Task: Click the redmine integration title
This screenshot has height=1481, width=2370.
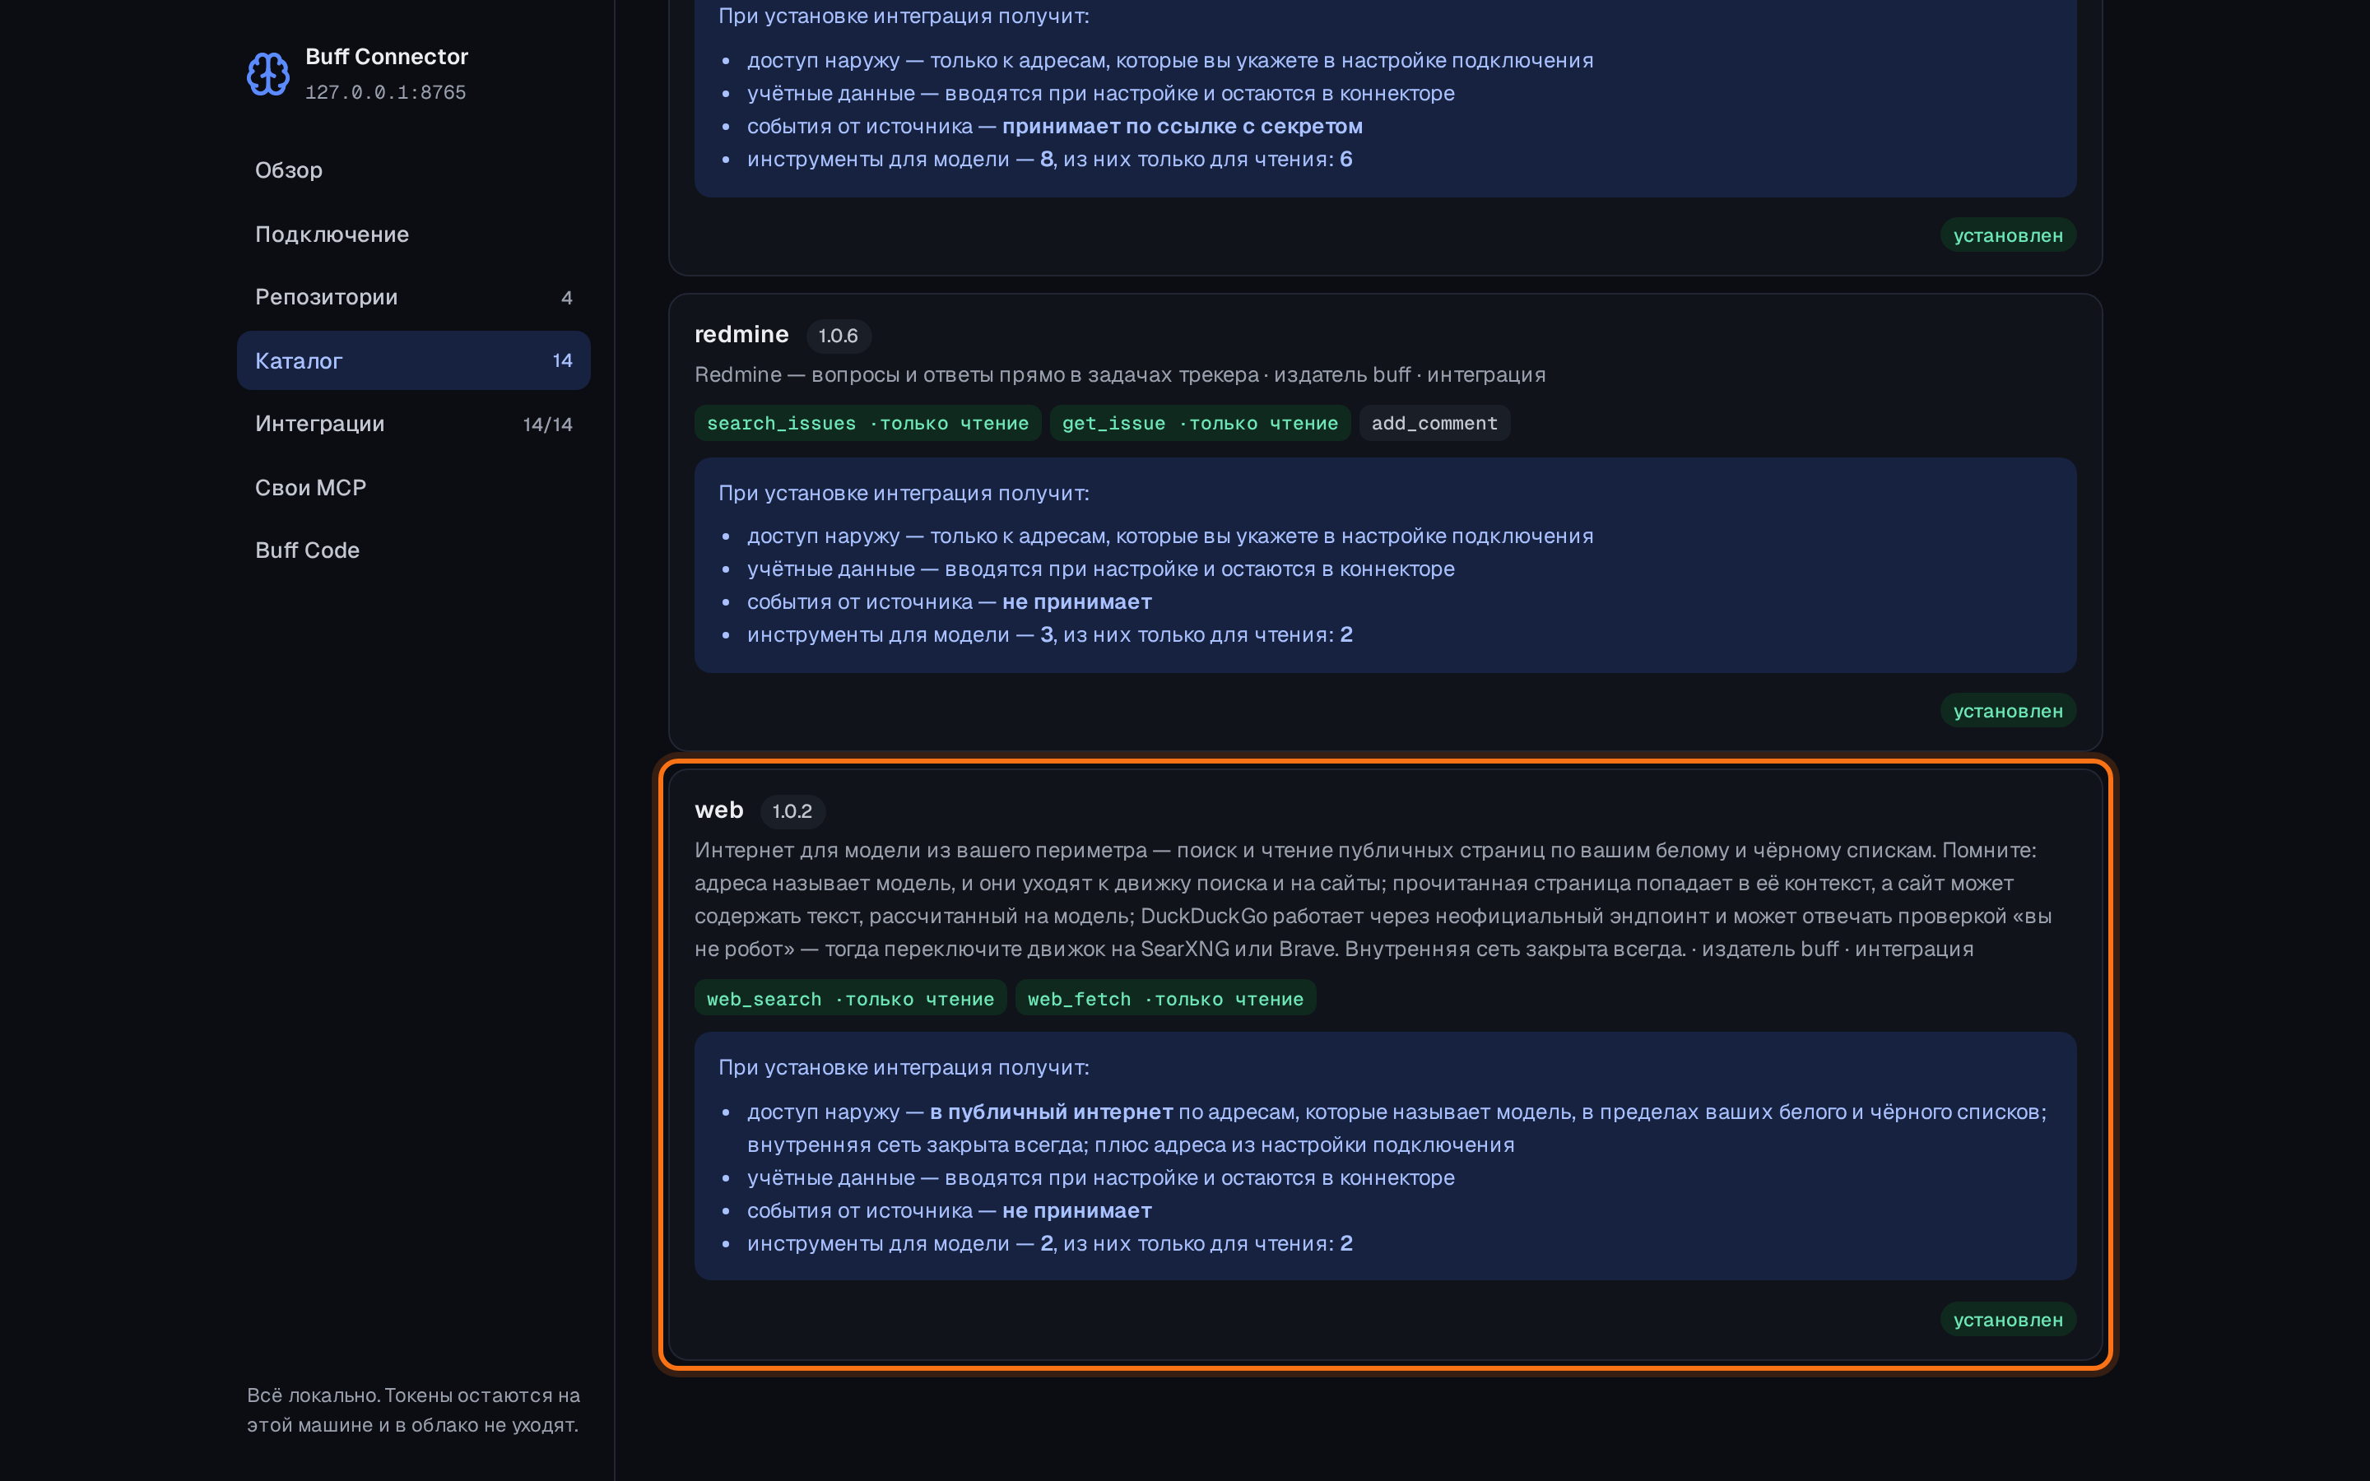Action: click(741, 335)
